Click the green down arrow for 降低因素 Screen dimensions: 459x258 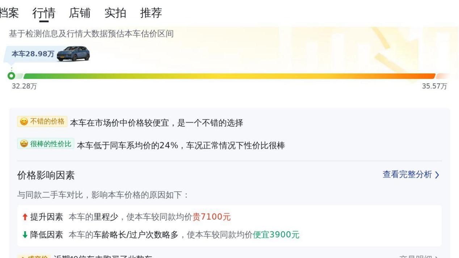[25, 235]
